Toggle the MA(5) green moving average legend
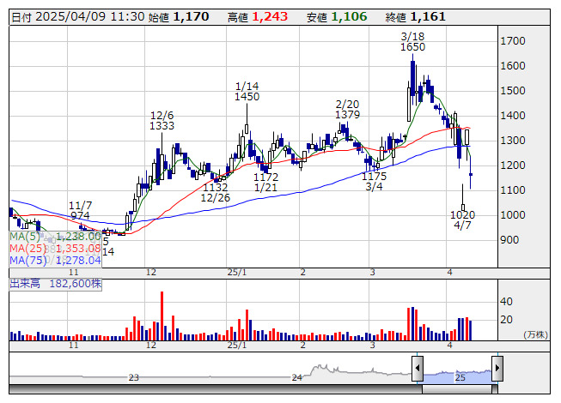Screen dimensions: 561x403 pos(55,237)
